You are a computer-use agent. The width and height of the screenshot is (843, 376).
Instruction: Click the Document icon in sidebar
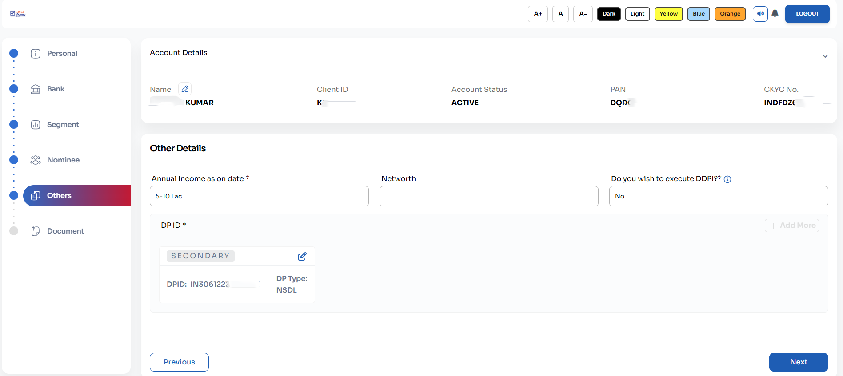click(x=36, y=231)
